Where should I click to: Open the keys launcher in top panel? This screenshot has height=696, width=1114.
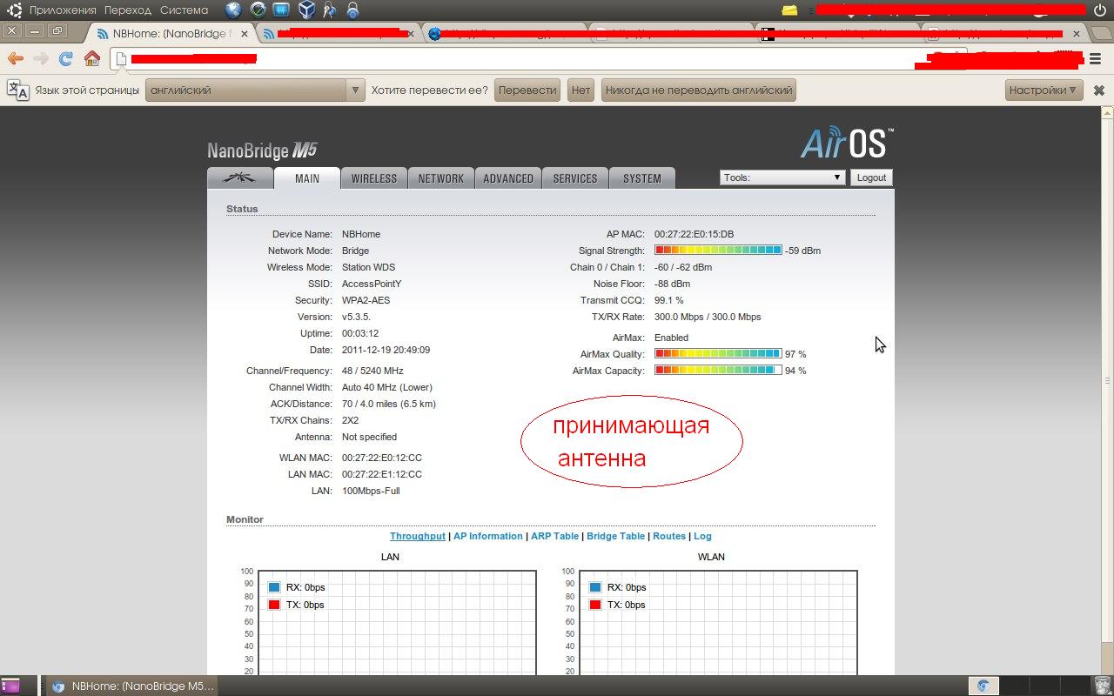(329, 10)
